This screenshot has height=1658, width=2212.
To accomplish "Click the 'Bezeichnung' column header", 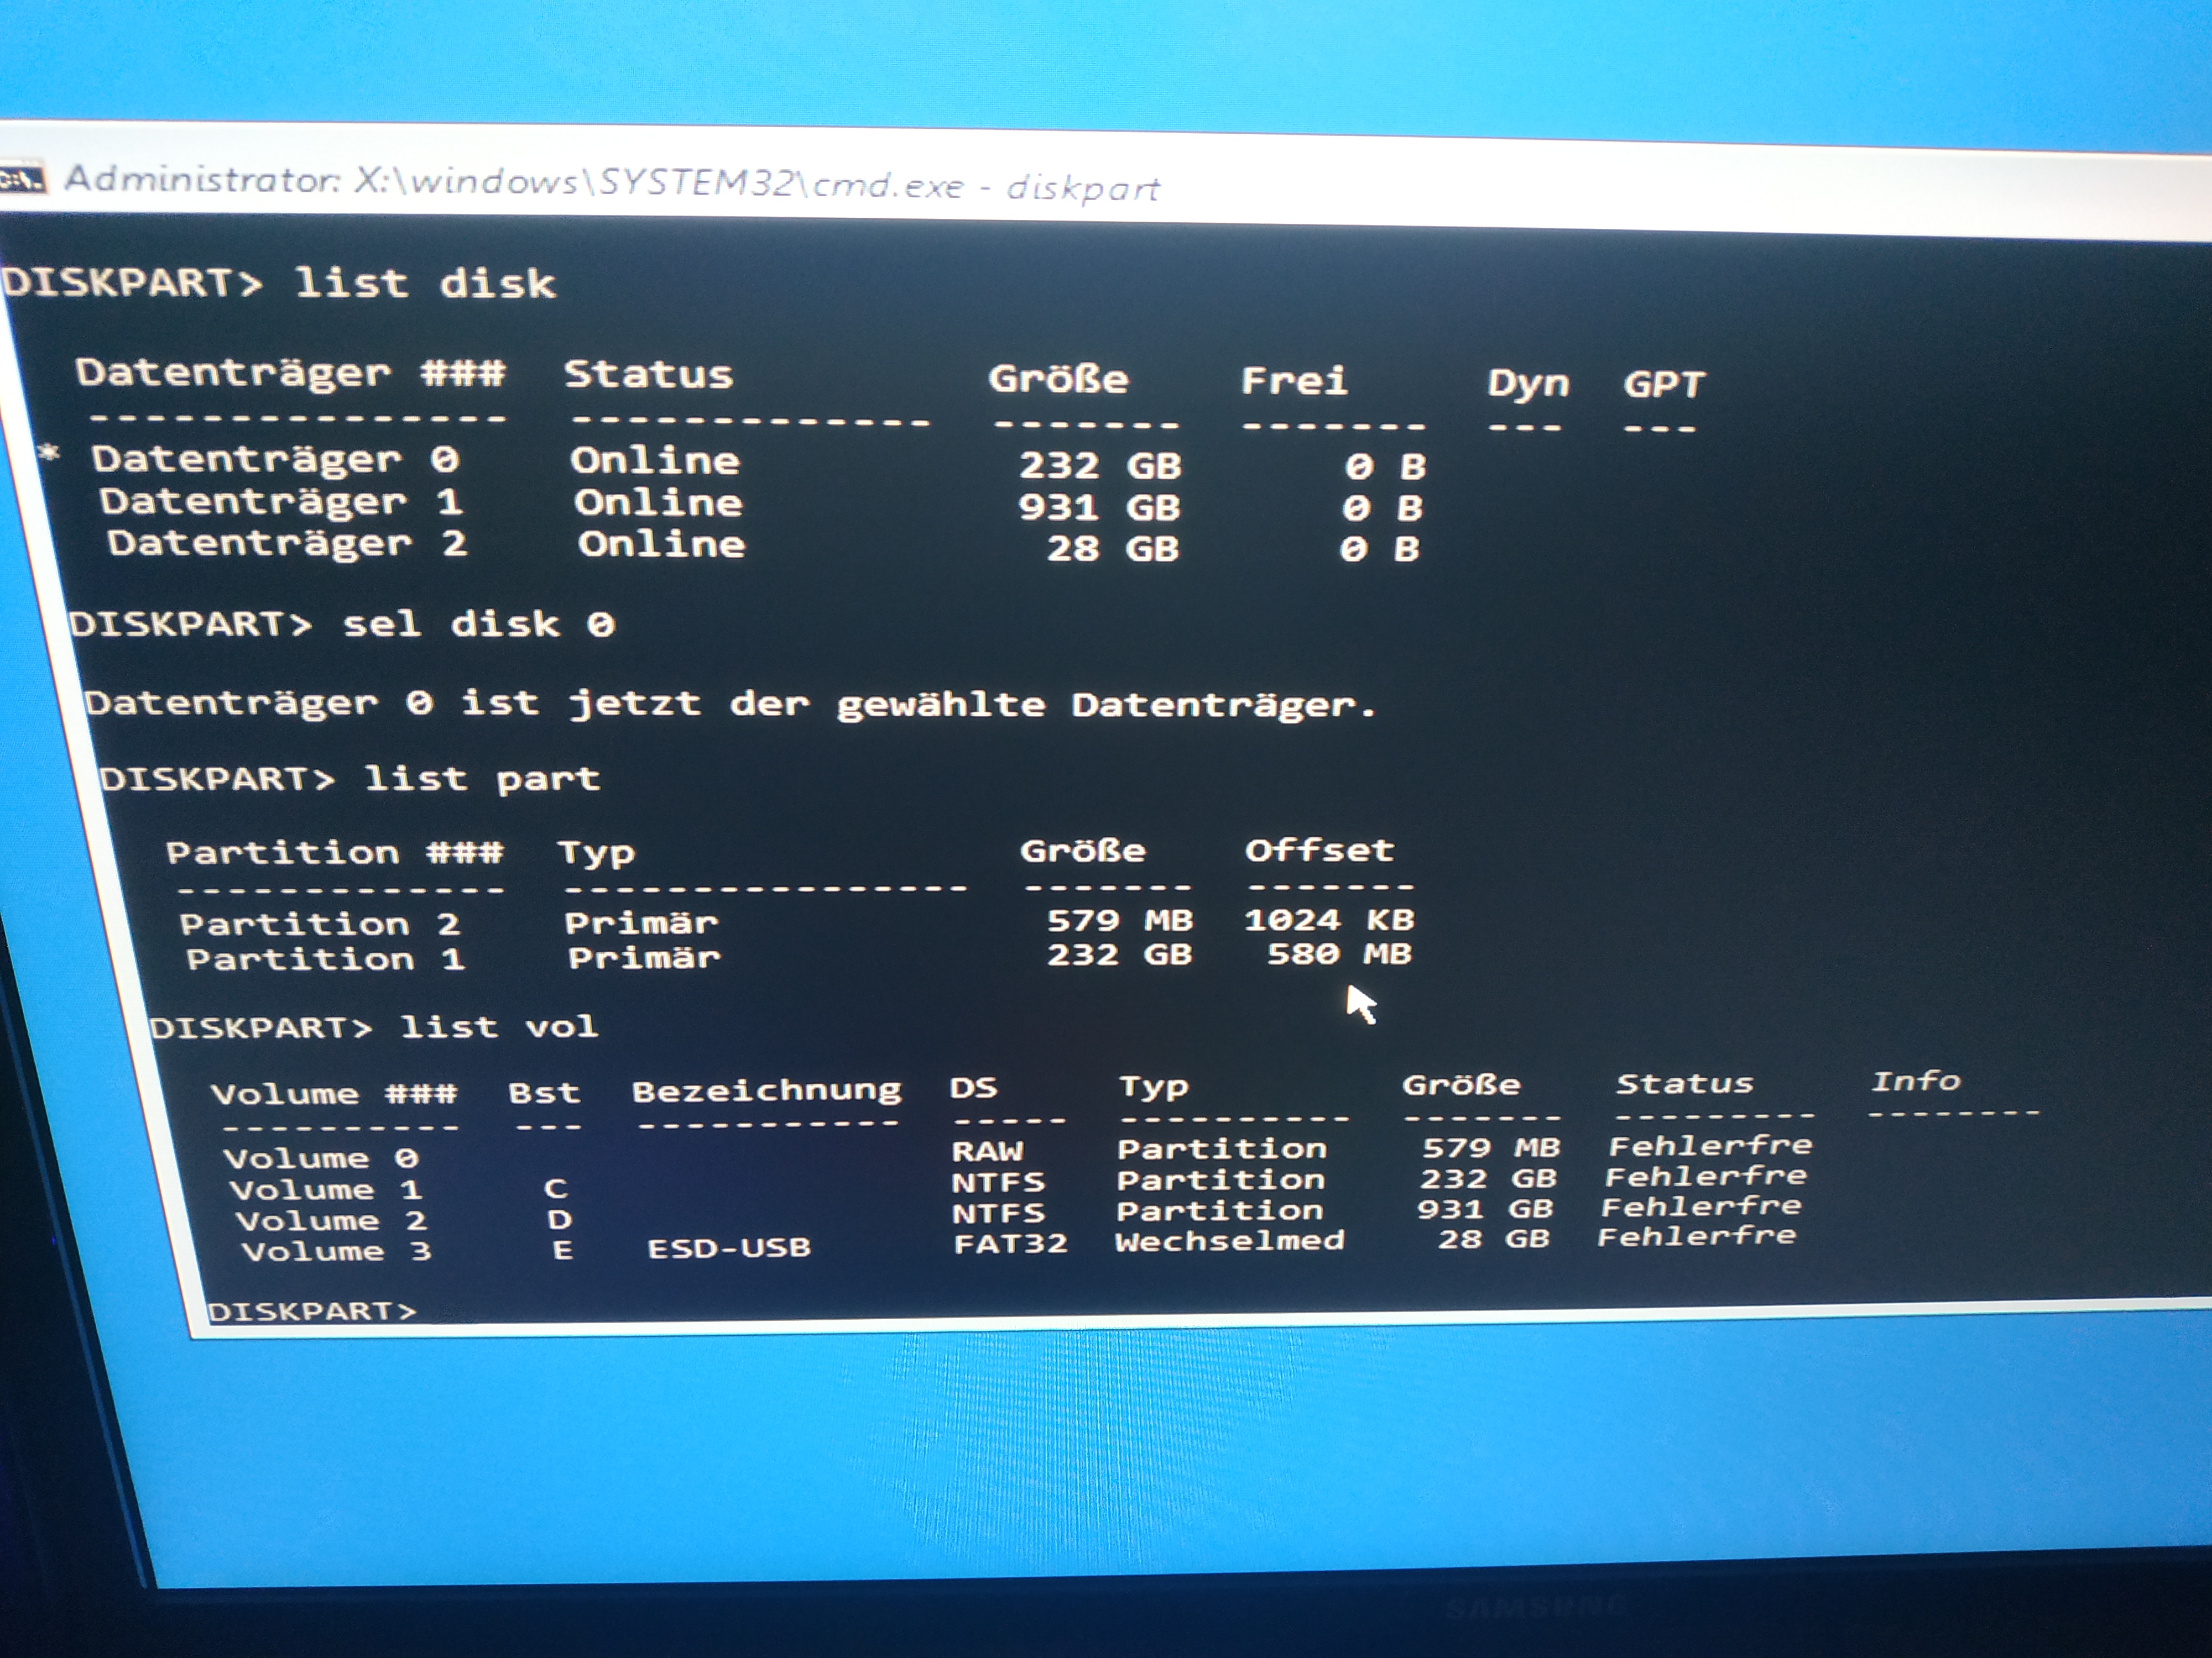I will click(x=766, y=1090).
